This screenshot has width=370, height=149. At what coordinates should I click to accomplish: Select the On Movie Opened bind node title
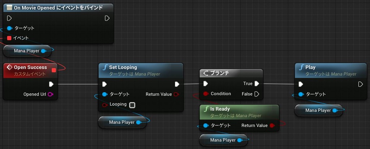58,8
